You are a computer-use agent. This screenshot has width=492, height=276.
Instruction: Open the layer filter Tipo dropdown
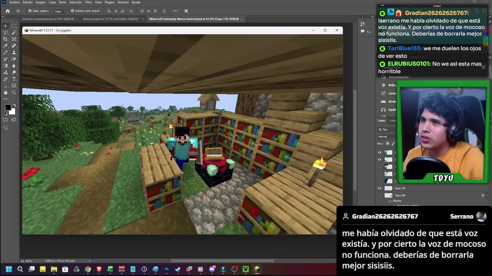coord(386,130)
